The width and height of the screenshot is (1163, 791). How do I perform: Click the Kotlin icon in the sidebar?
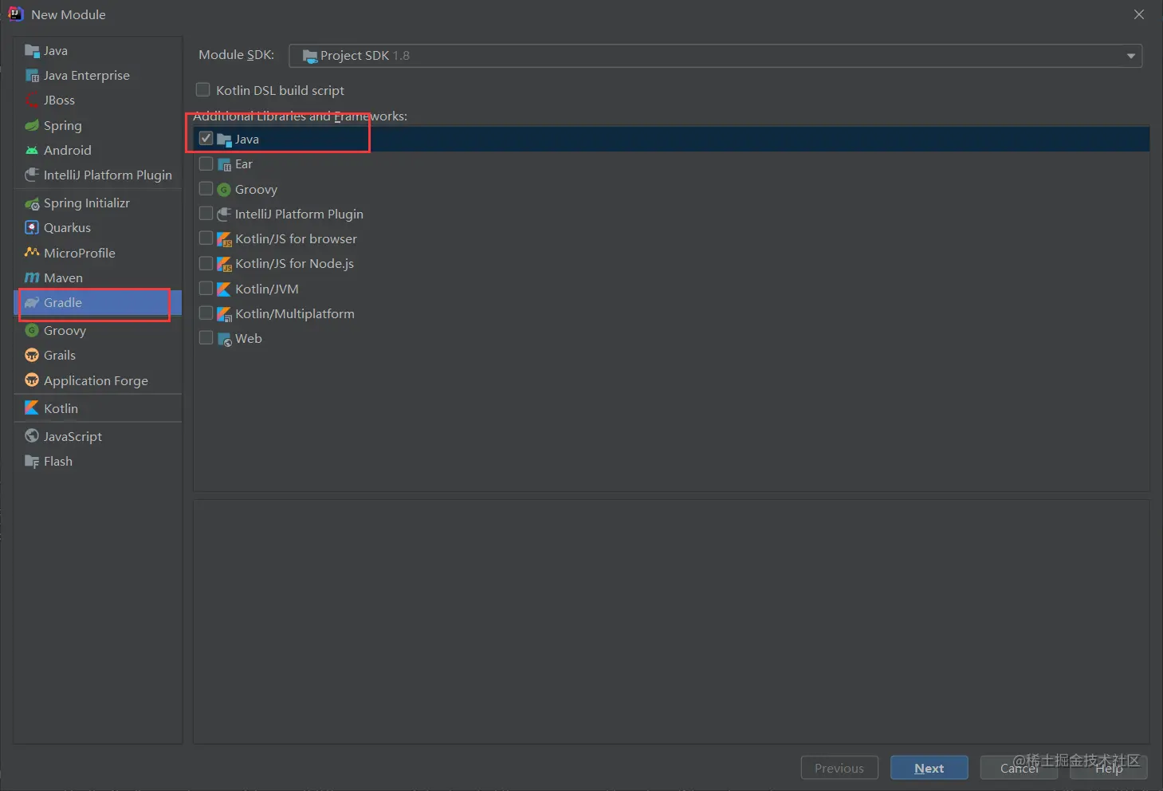pyautogui.click(x=32, y=408)
